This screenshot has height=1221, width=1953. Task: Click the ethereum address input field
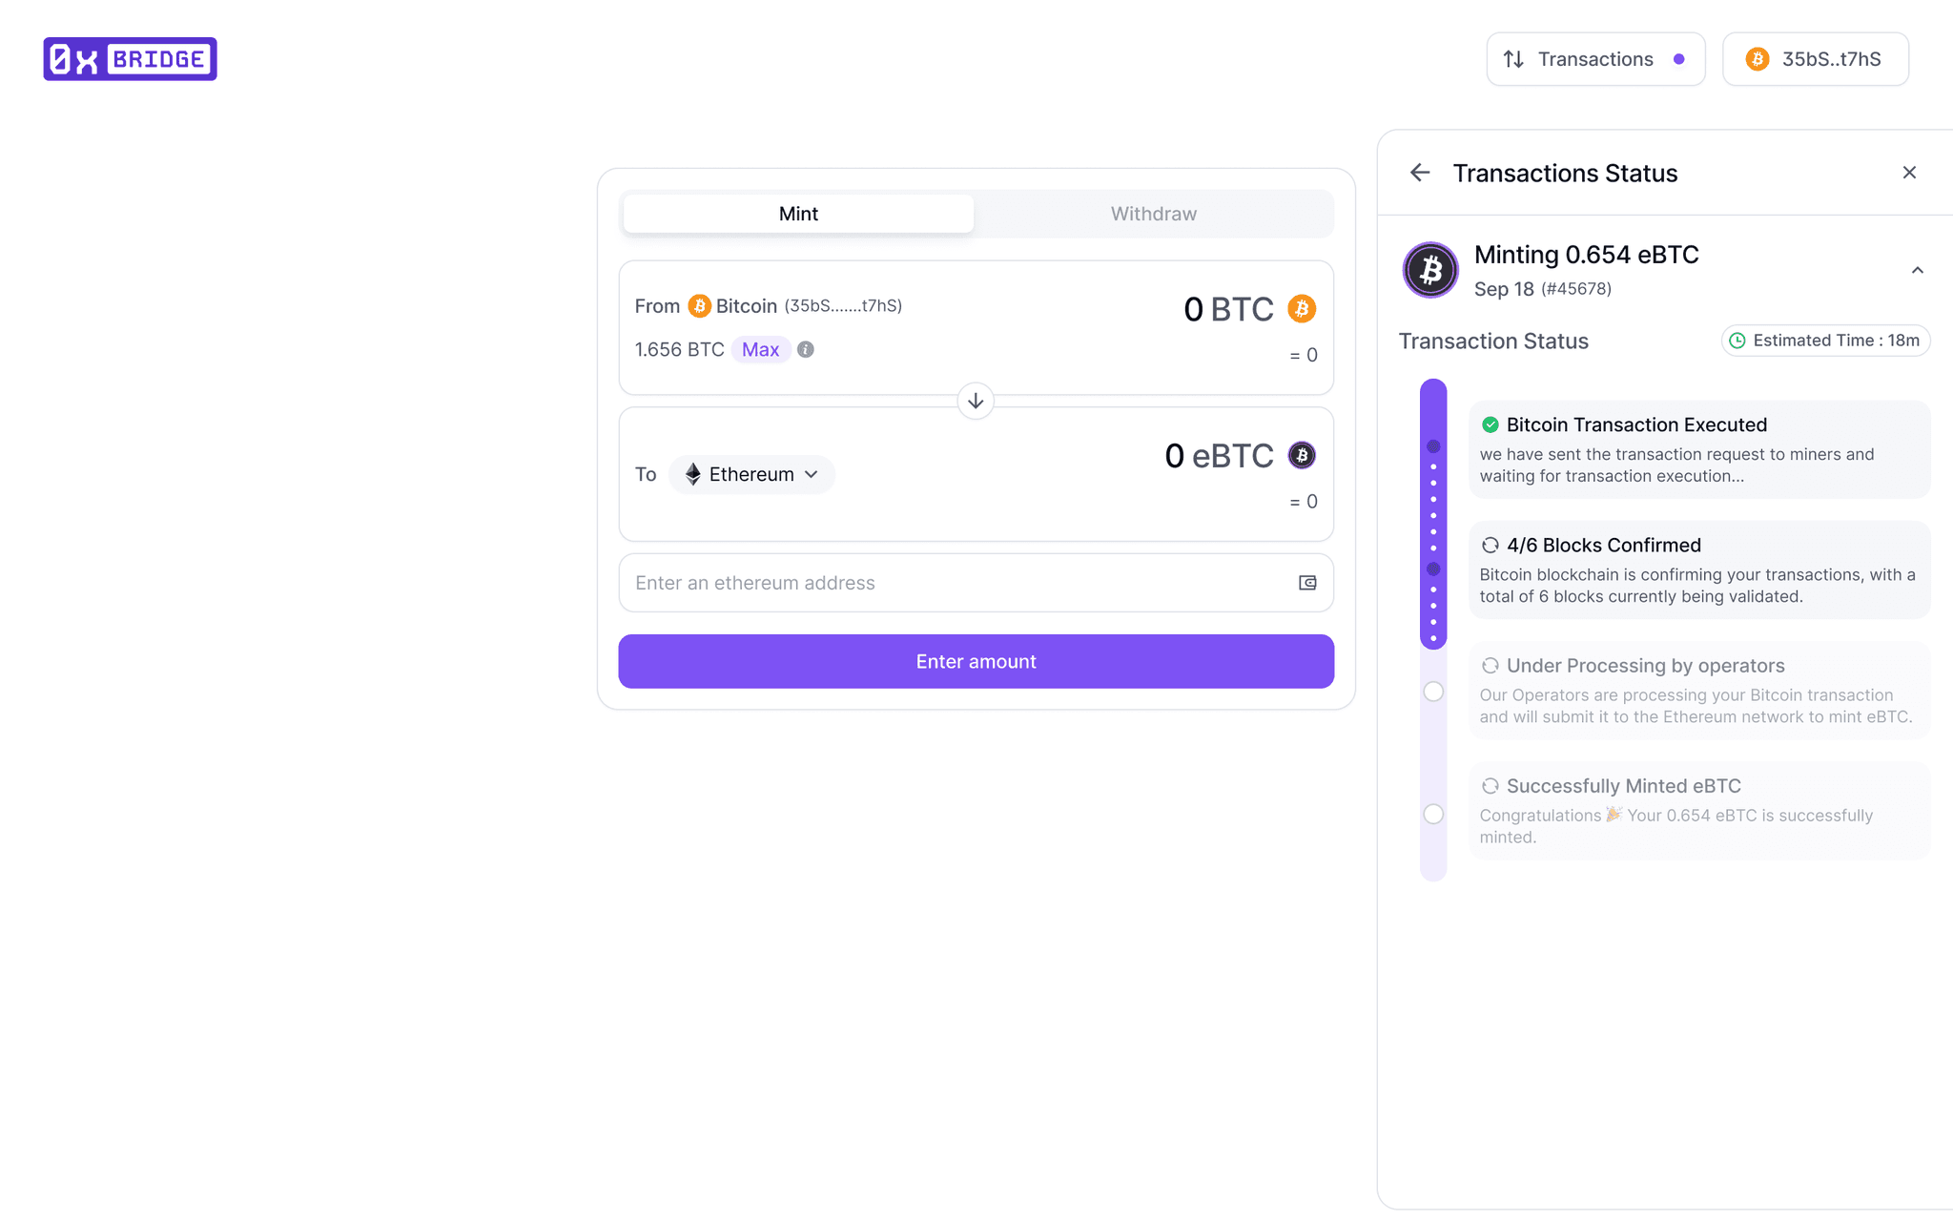pyautogui.click(x=954, y=583)
